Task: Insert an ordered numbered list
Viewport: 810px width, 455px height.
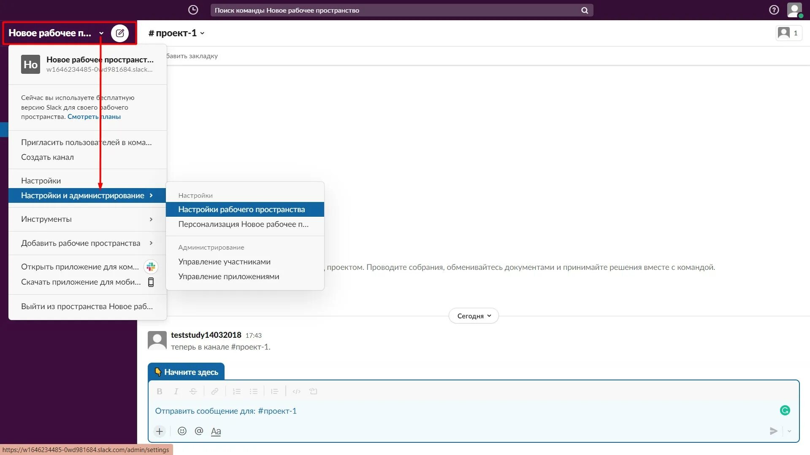Action: (236, 391)
